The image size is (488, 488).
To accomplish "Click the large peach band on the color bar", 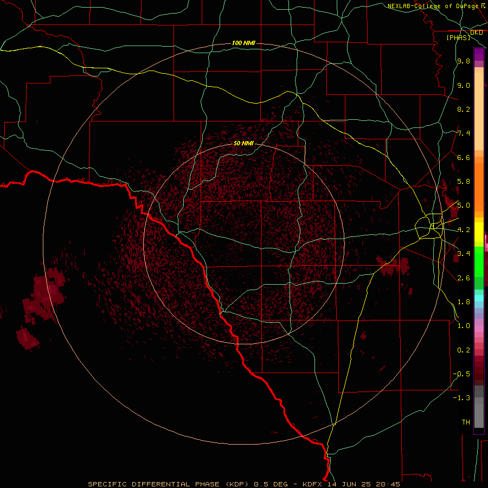I will [479, 111].
